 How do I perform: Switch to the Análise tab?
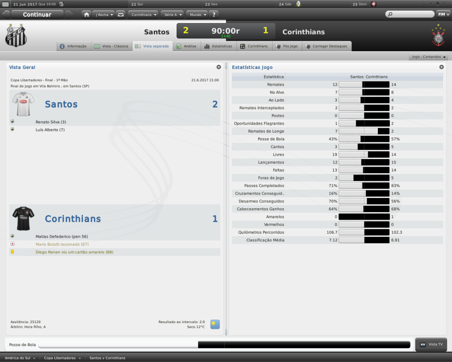(187, 46)
